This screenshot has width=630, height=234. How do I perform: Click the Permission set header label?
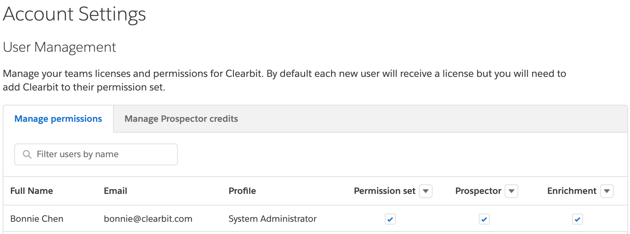pyautogui.click(x=384, y=191)
